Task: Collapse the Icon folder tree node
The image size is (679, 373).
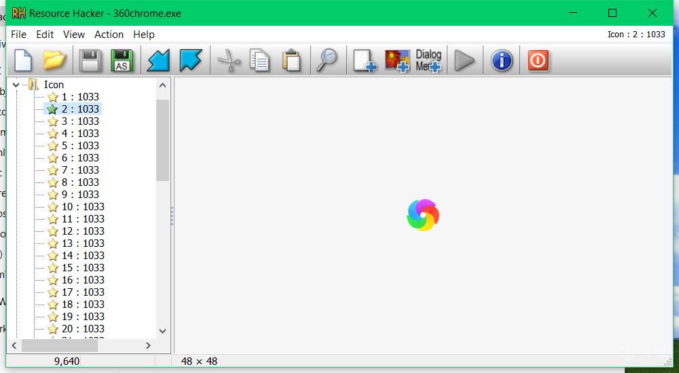Action: (16, 85)
